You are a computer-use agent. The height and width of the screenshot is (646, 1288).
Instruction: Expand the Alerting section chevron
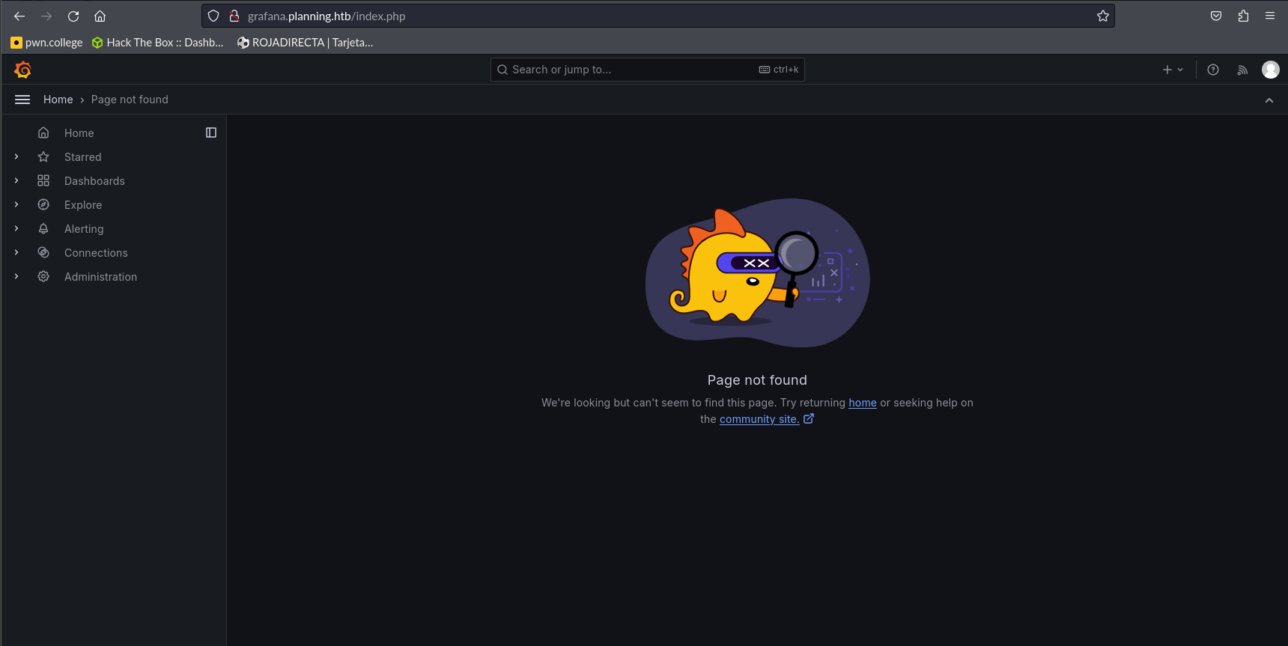[16, 228]
